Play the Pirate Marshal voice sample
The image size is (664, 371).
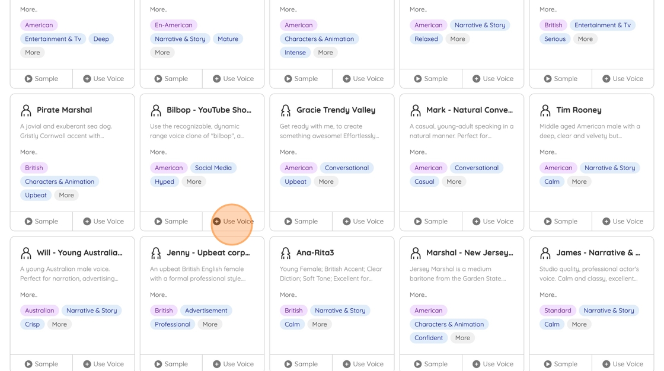[41, 221]
